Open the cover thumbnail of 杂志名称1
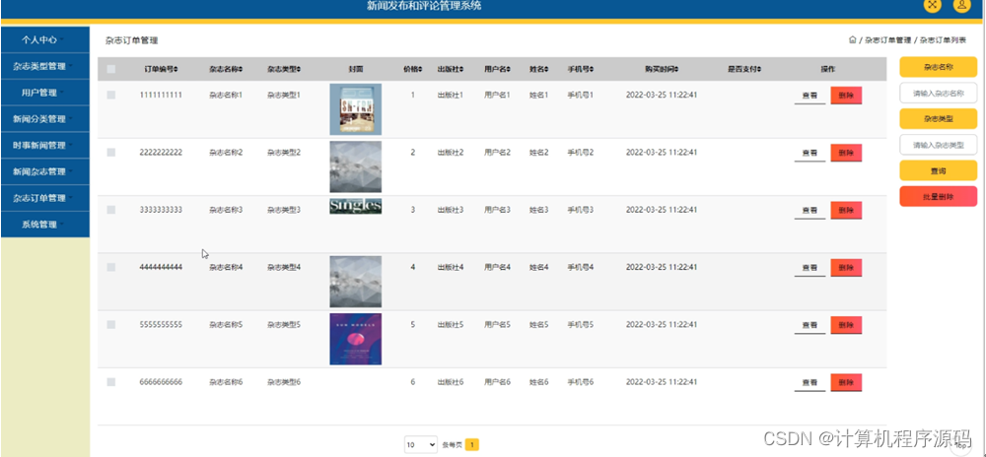Viewport: 986px width, 457px height. (355, 109)
